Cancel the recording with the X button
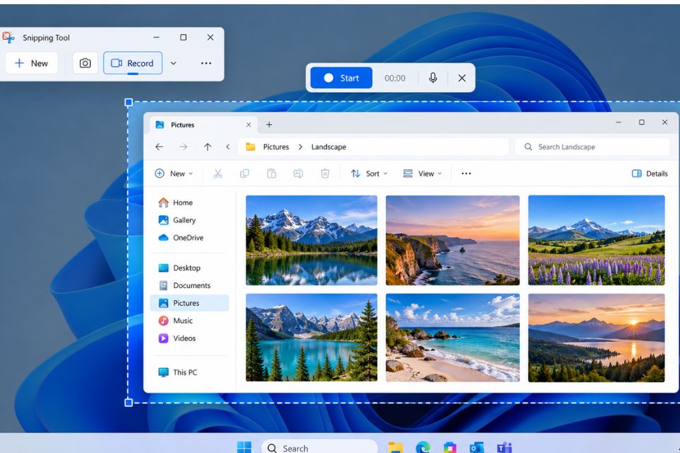 point(462,78)
